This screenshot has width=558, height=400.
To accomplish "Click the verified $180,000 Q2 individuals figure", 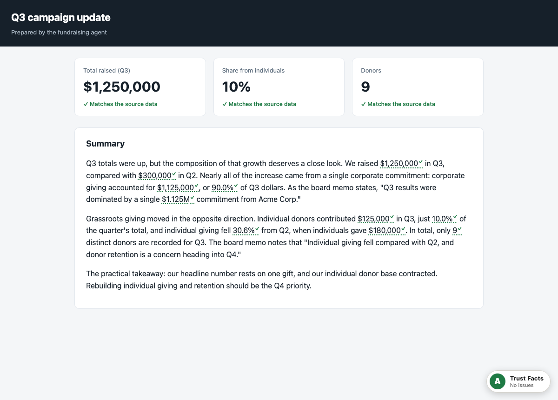I will click(x=387, y=231).
